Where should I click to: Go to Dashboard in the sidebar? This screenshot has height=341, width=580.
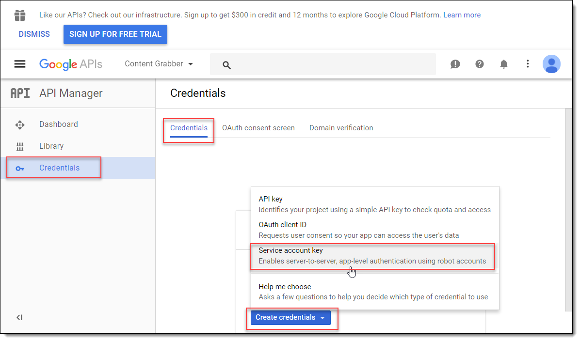click(78, 124)
